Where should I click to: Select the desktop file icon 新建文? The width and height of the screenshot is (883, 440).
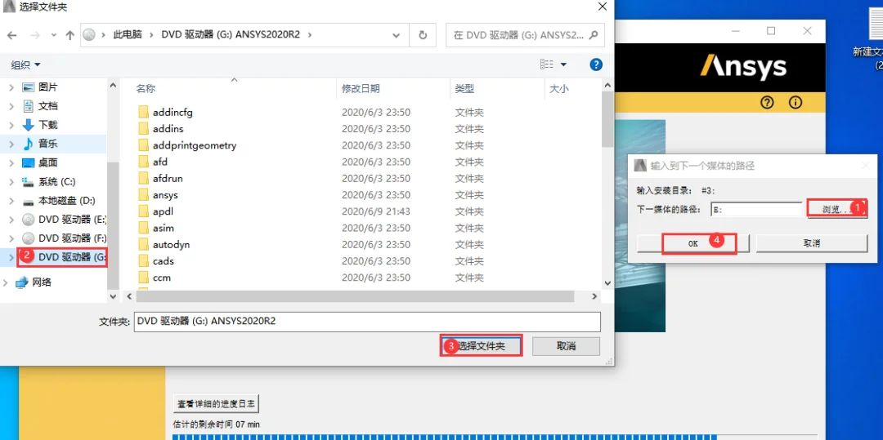tap(868, 35)
